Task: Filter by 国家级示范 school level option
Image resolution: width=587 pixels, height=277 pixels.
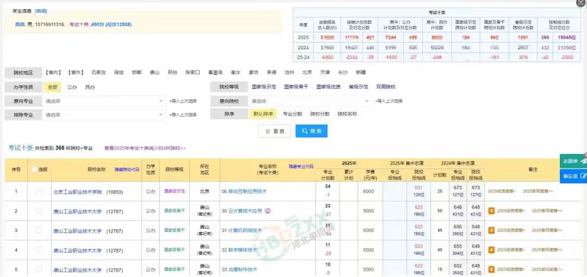Action: click(x=264, y=87)
